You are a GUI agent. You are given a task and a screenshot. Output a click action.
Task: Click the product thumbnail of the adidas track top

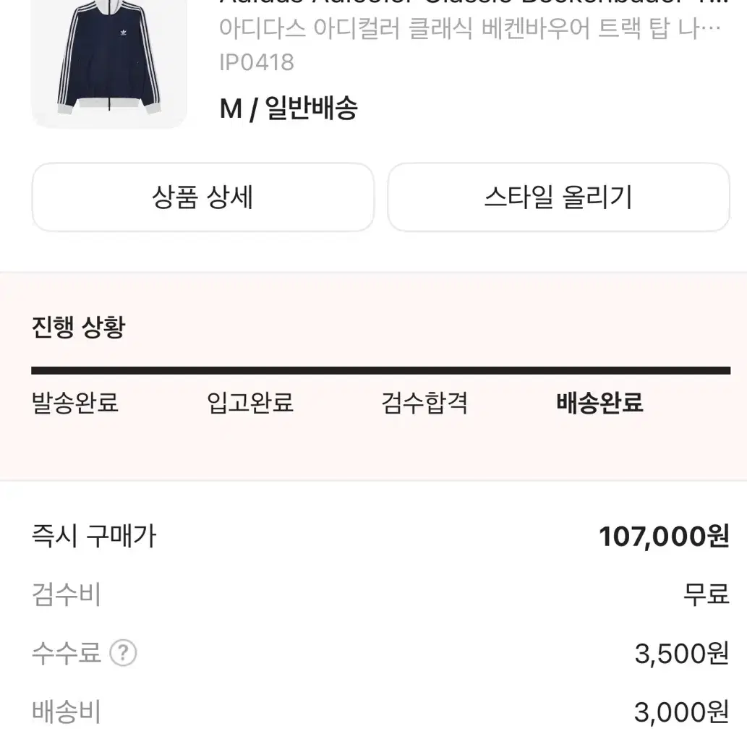click(x=108, y=61)
